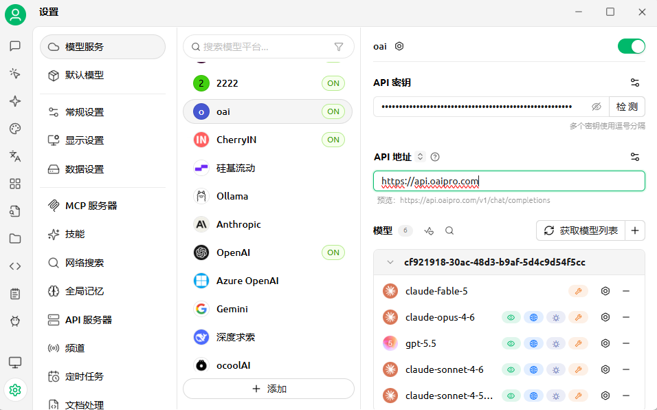
Task: Open the 技能 settings menu
Action: pyautogui.click(x=102, y=234)
